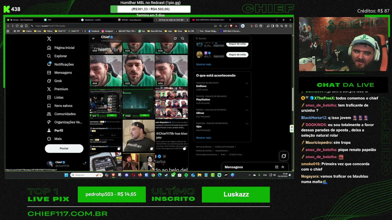392x220 pixels.
Task: Reload the browser page
Action: click(17, 26)
